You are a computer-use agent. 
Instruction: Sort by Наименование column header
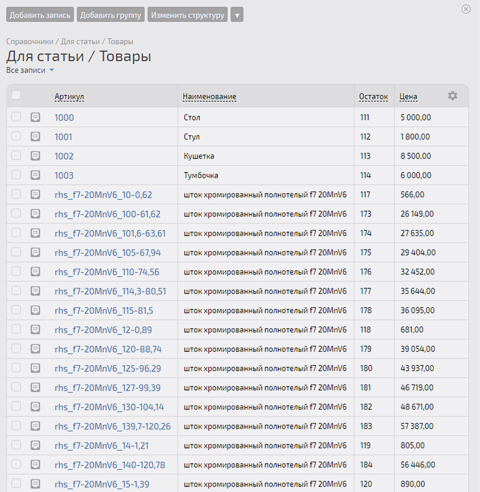[x=210, y=97]
